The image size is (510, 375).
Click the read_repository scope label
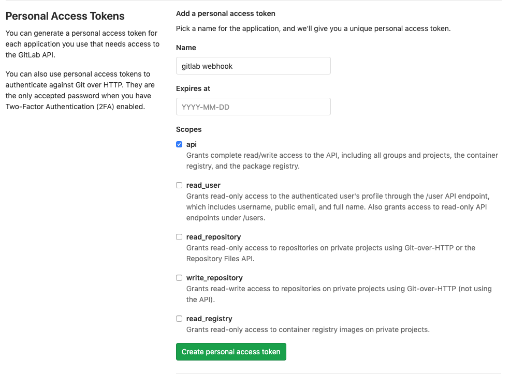[213, 236]
